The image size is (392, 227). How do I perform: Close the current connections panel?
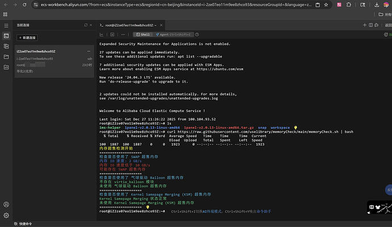pyautogui.click(x=91, y=25)
